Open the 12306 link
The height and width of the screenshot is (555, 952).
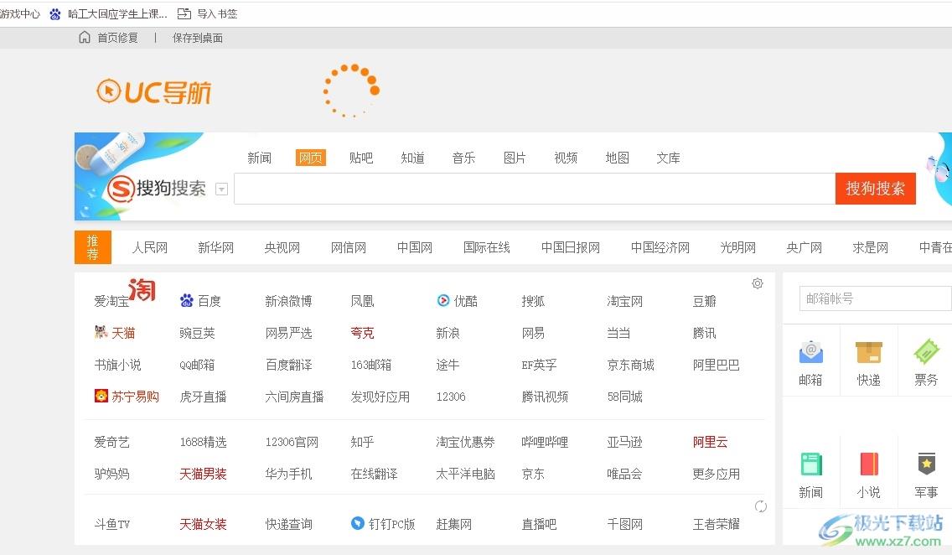(451, 397)
